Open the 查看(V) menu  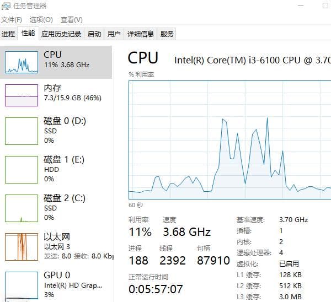tap(71, 20)
